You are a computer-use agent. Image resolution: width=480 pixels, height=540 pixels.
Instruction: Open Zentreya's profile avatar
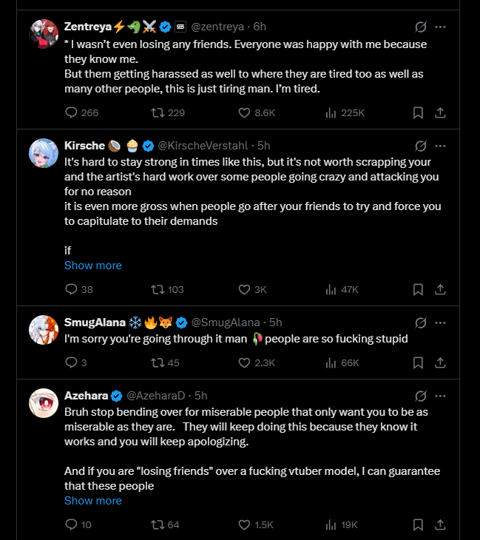(43, 33)
